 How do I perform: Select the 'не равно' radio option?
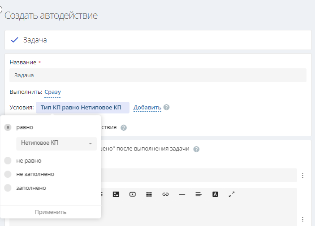(x=8, y=160)
